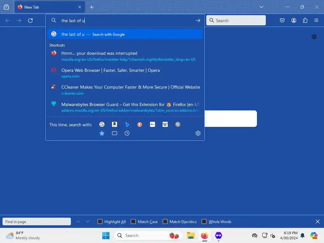Open the Windows Start menu

tap(106, 235)
